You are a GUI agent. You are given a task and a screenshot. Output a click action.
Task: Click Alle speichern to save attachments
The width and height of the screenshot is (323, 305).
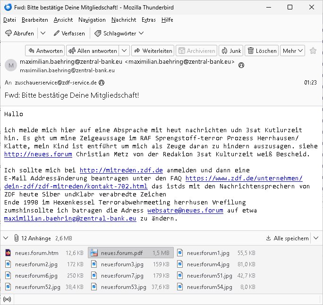[x=288, y=238]
